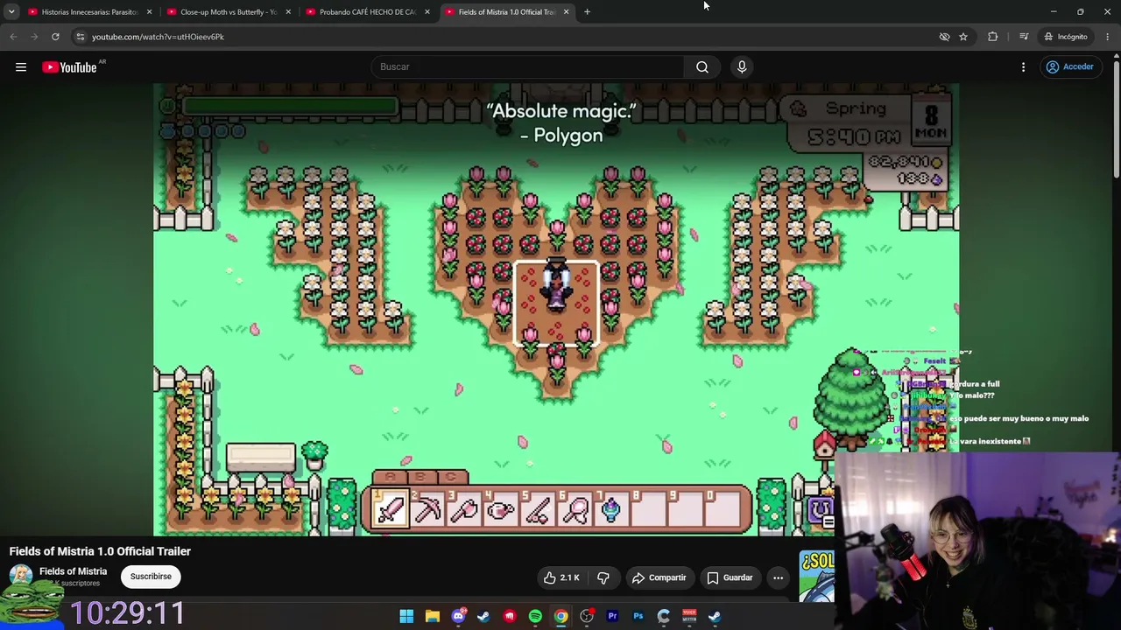Open a new browser tab
The width and height of the screenshot is (1121, 630).
pos(587,11)
